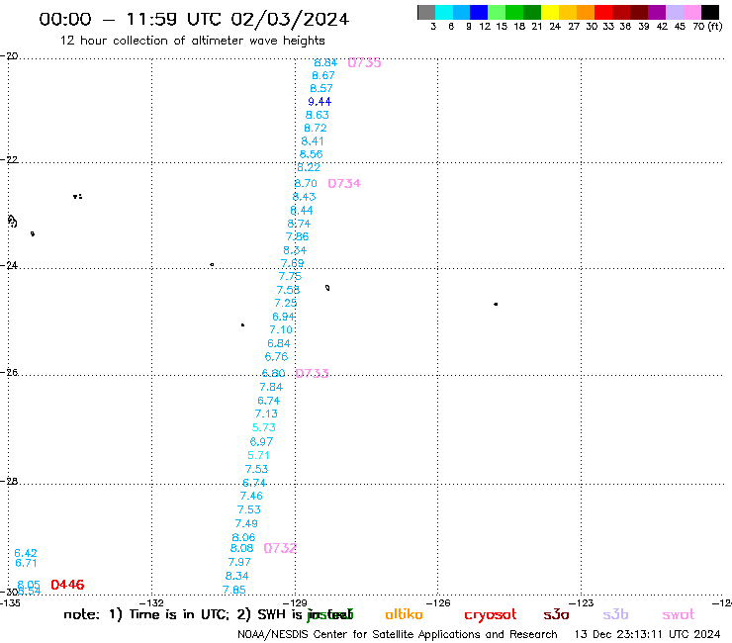Click the pure red legend swatch
The width and height of the screenshot is (732, 643).
[603, 12]
